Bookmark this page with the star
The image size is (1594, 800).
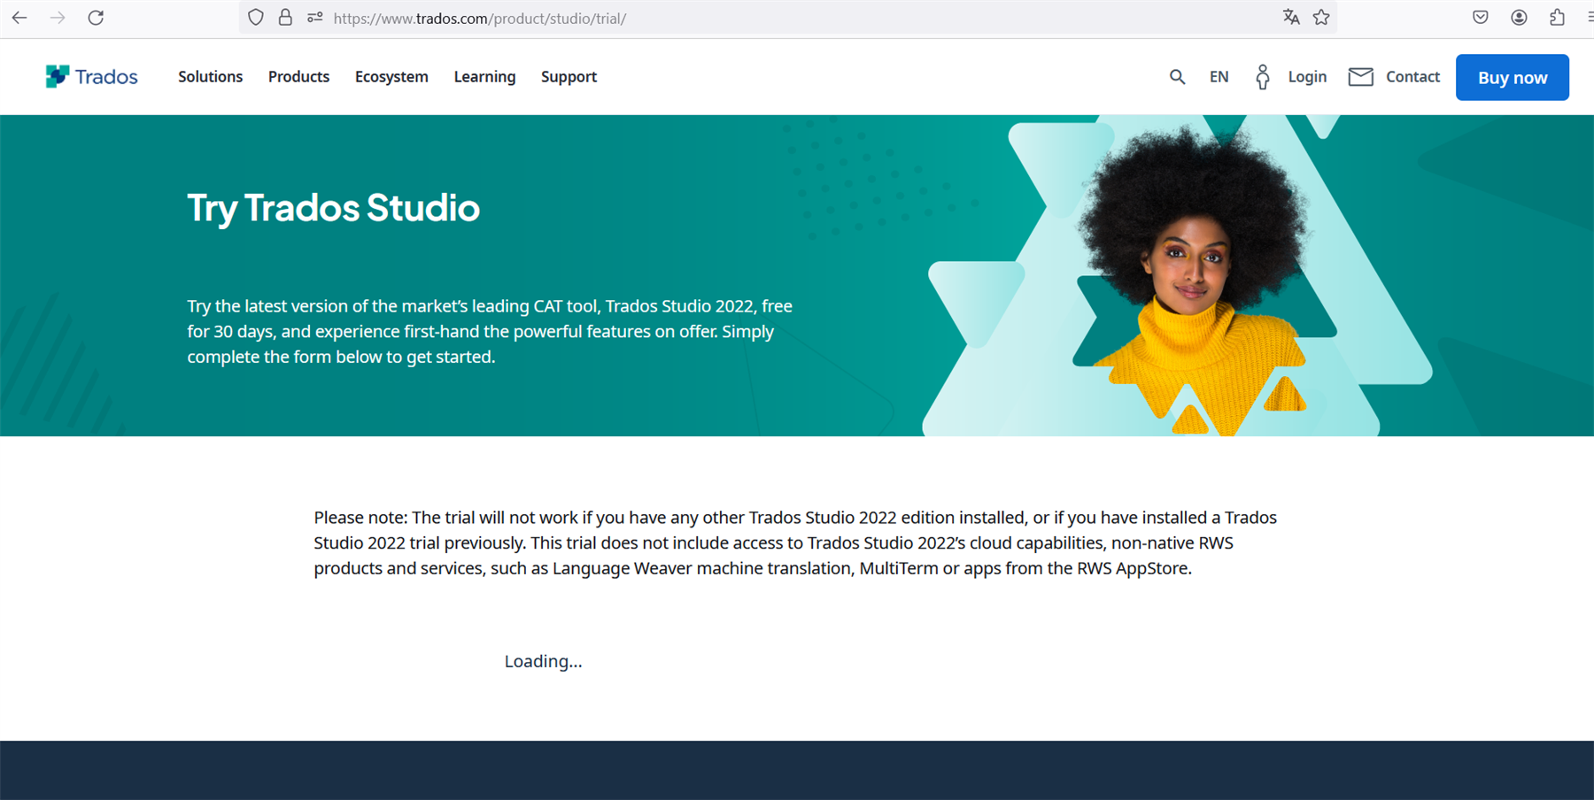pos(1321,18)
